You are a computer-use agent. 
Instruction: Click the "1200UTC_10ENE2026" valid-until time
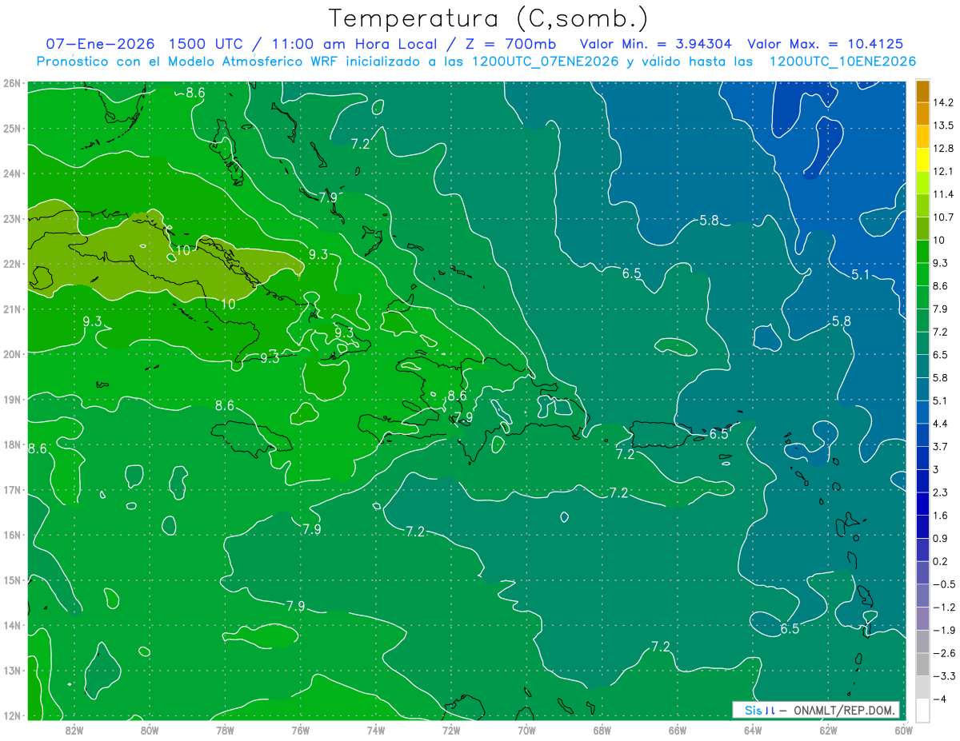pos(842,62)
